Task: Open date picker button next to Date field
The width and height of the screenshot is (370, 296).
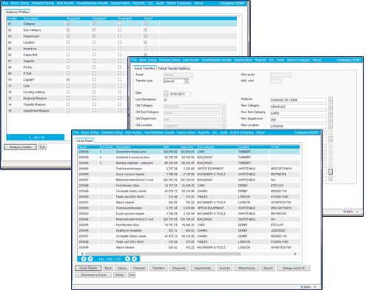Action: (166, 93)
